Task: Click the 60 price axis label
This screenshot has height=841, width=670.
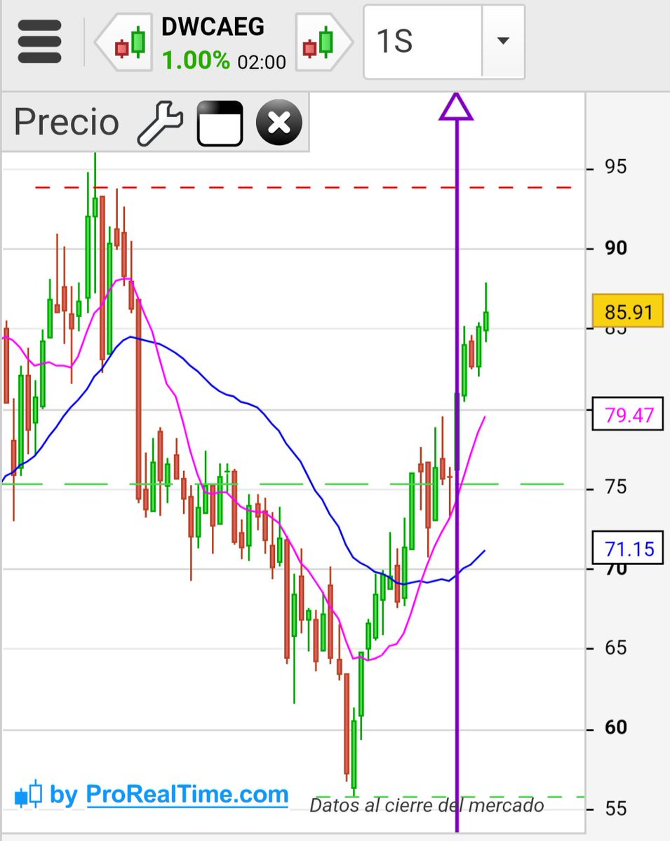Action: click(616, 727)
